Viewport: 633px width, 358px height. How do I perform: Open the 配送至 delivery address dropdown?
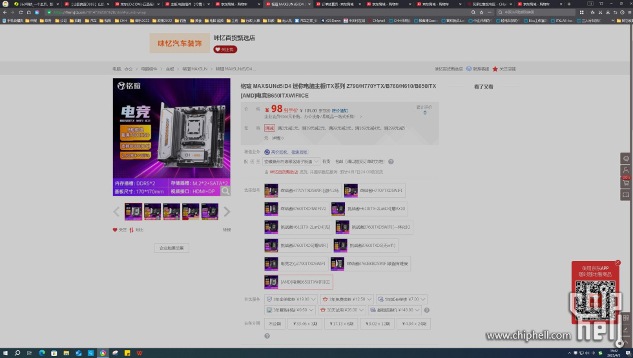[x=291, y=162]
